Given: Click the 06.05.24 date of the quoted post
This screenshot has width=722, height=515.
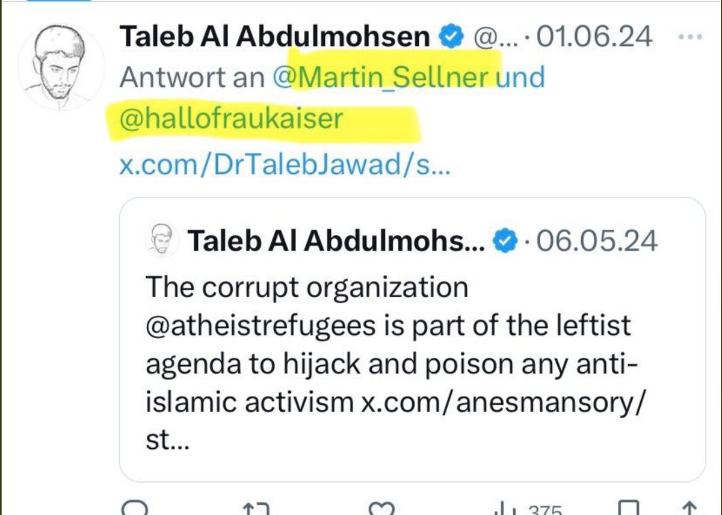Looking at the screenshot, I should (596, 241).
